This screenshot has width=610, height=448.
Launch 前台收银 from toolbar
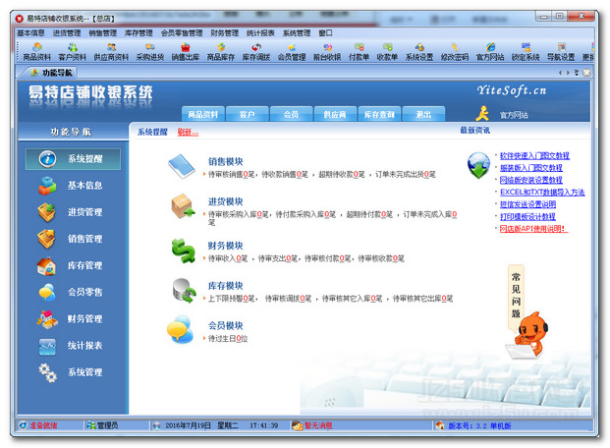coord(327,52)
